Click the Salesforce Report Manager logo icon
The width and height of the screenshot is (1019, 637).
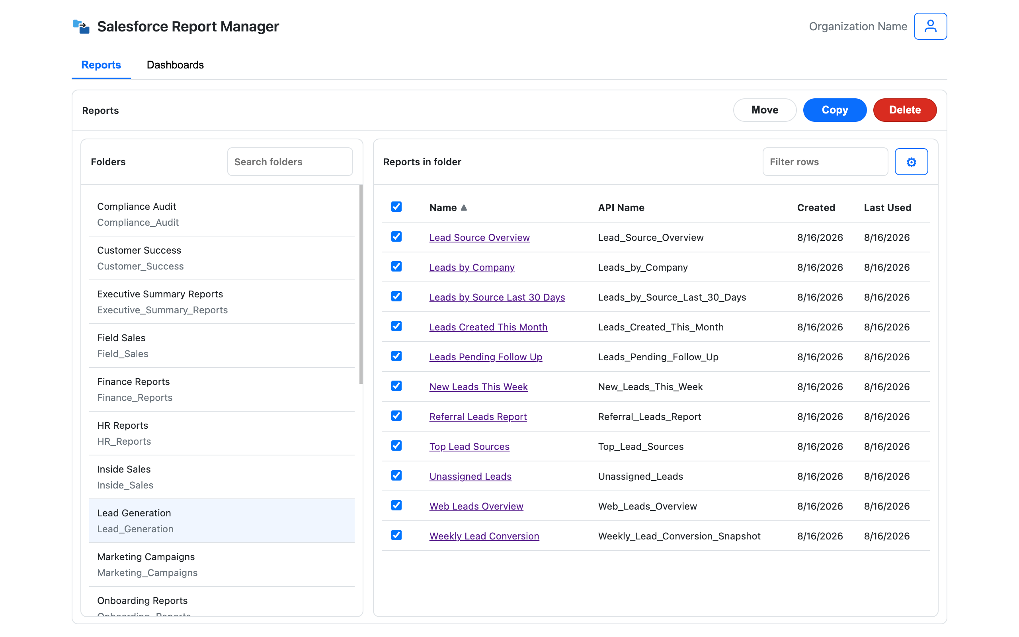pos(81,27)
